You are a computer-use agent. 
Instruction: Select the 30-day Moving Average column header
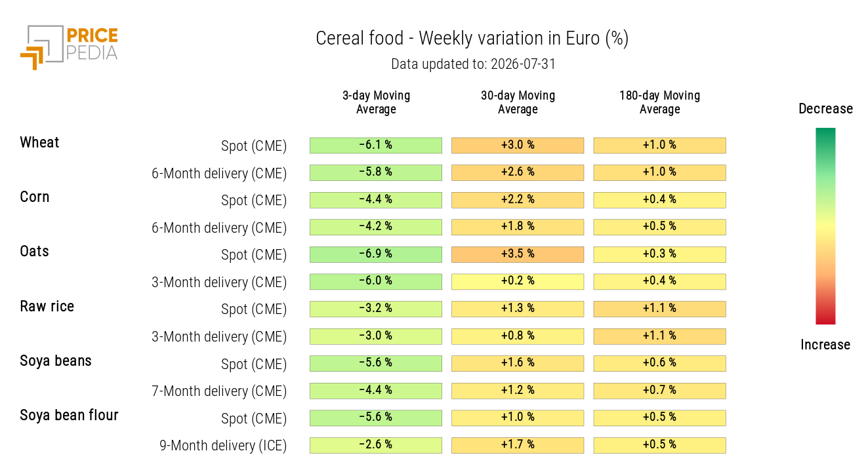click(518, 102)
